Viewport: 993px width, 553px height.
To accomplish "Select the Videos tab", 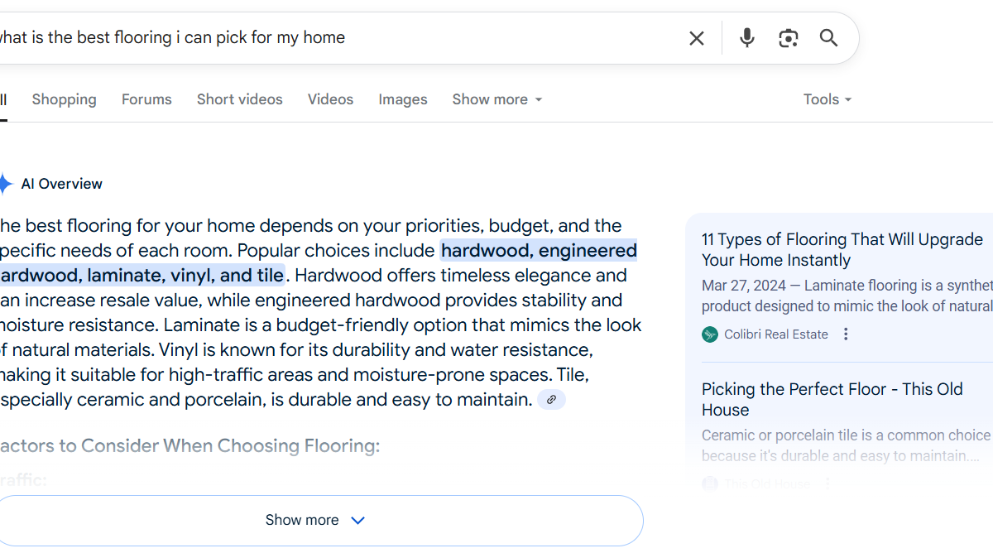I will click(x=330, y=99).
